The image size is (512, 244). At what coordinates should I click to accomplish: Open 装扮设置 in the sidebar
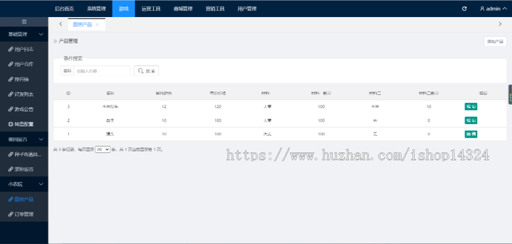pyautogui.click(x=24, y=169)
